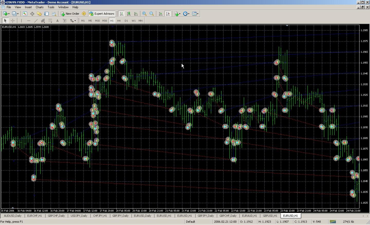Open the Window menu
This screenshot has height=225, width=370.
pyautogui.click(x=63, y=7)
